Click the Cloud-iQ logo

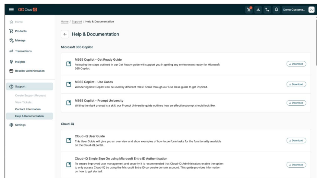[x=28, y=9]
